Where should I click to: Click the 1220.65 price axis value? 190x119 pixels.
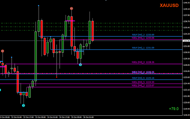click(187, 102)
